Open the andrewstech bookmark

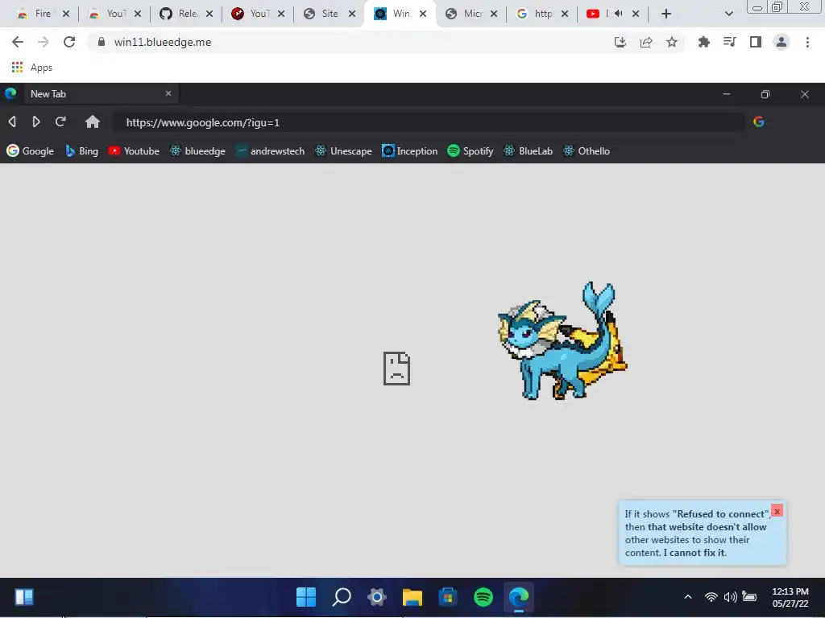270,150
